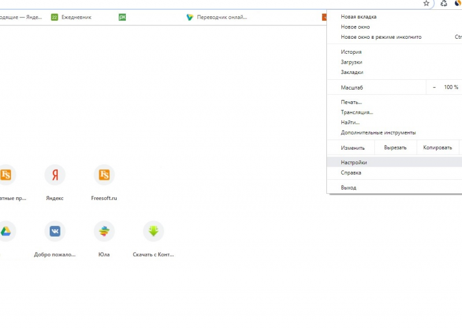Open the Freesoft.ru shortcut tile

104,183
